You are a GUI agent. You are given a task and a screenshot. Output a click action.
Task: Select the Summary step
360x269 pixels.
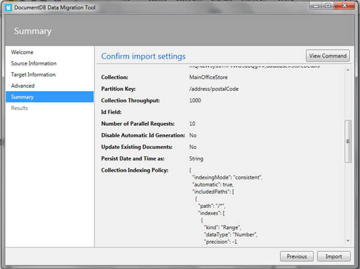50,97
